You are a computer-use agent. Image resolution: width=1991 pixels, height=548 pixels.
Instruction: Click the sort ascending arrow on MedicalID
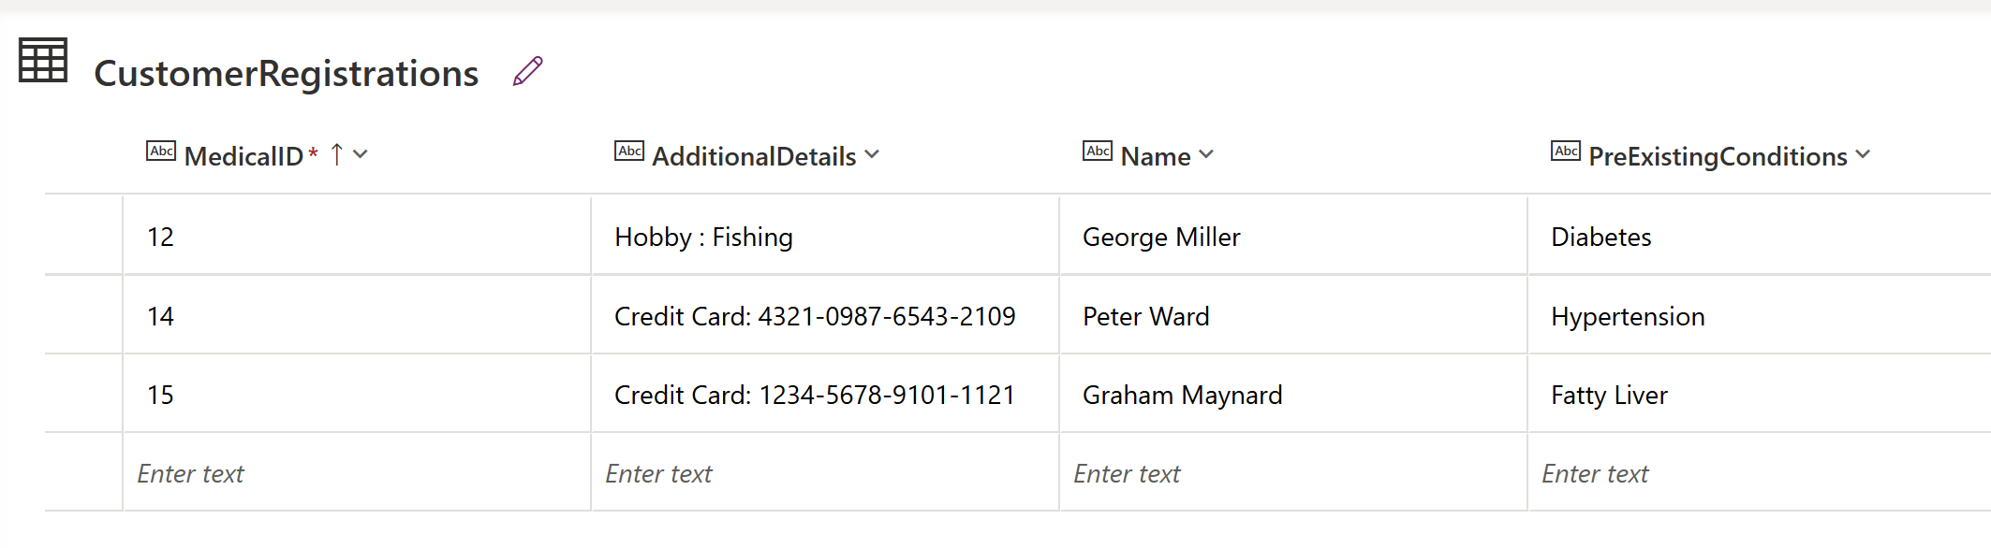(337, 154)
